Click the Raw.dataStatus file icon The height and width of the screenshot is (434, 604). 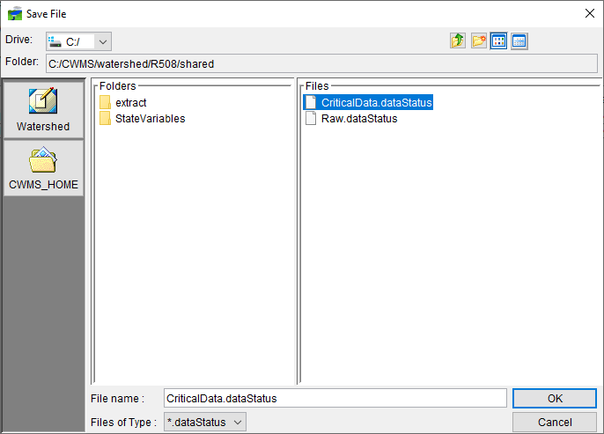pyautogui.click(x=311, y=118)
